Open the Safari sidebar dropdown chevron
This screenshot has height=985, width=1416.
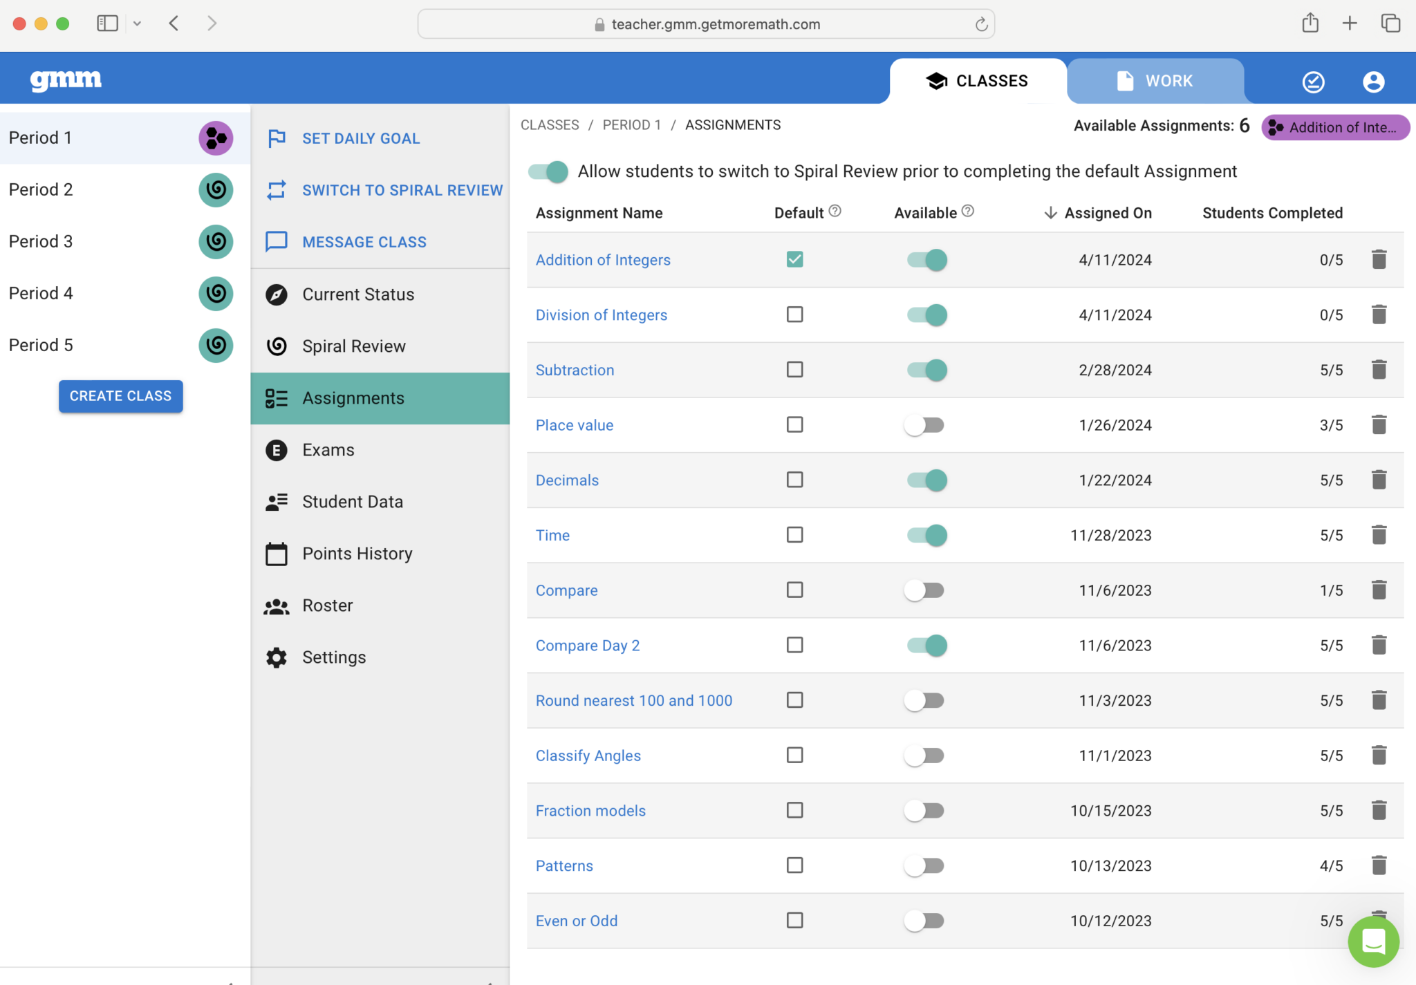(138, 24)
